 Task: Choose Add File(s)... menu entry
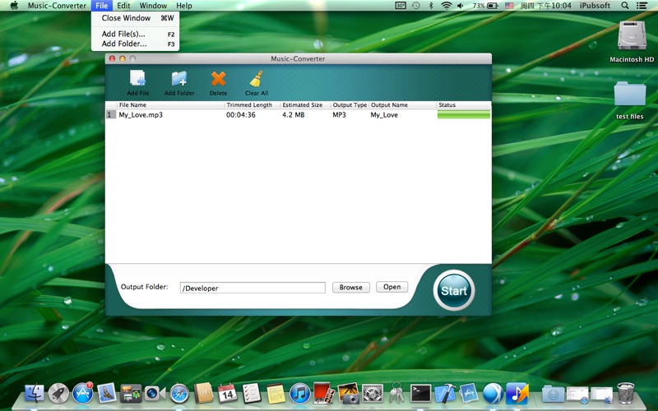[x=135, y=34]
